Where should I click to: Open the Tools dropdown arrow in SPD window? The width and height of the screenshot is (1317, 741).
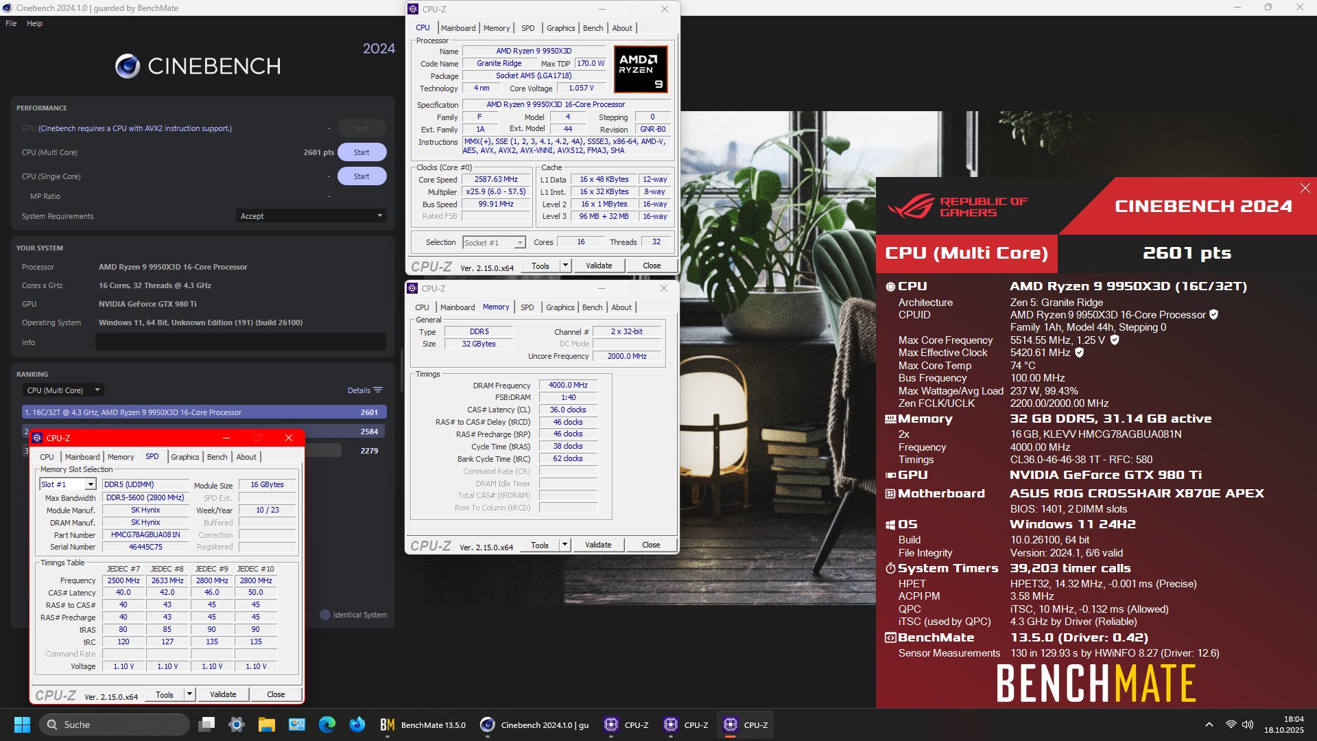[x=190, y=694]
